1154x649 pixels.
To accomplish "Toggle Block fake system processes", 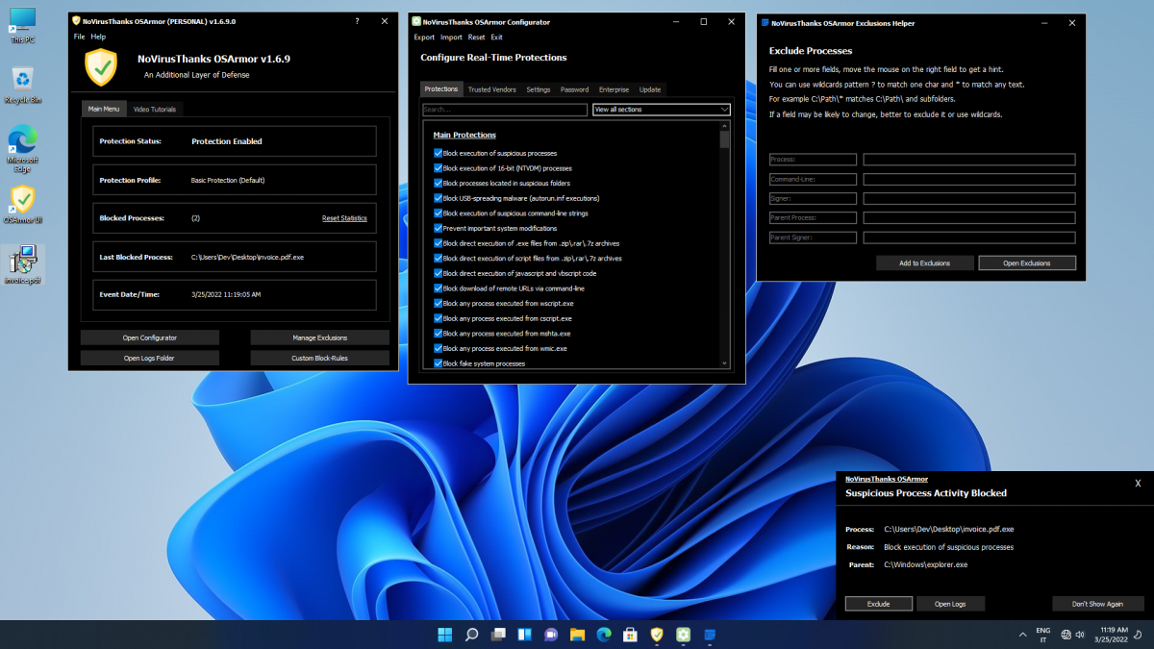I will (x=439, y=363).
